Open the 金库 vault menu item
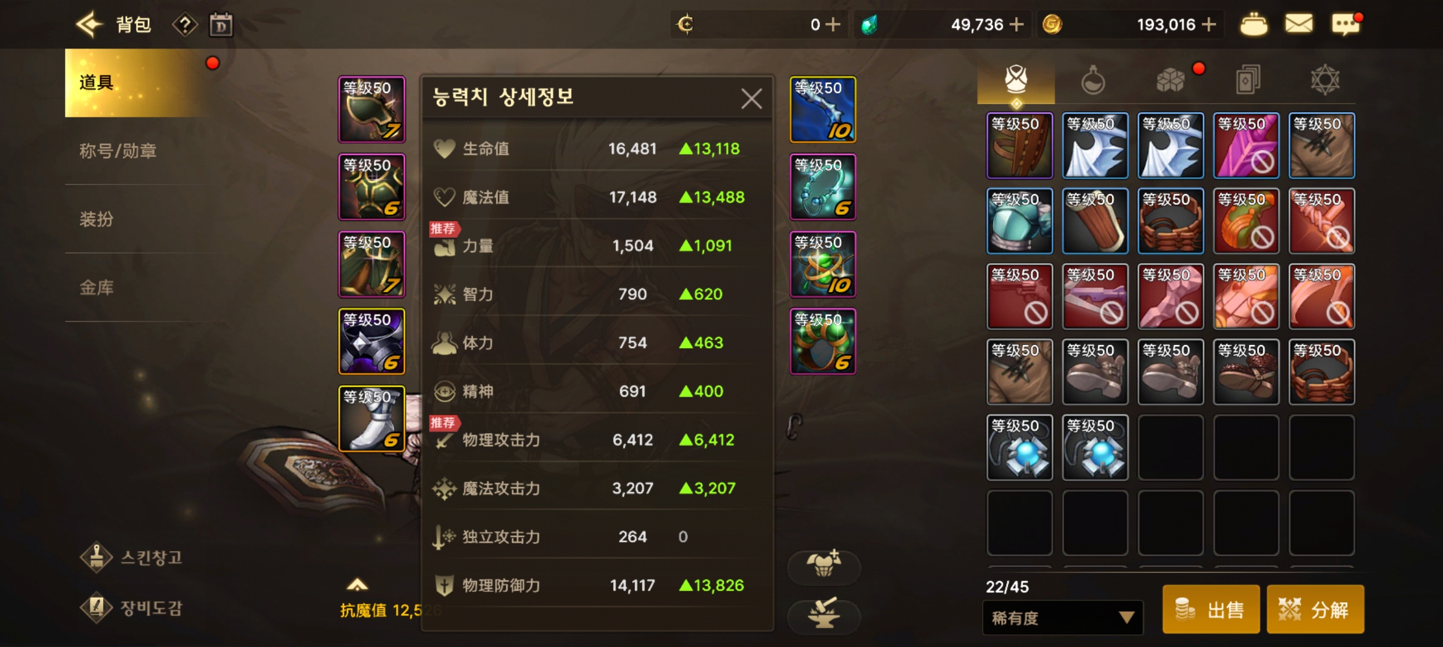 point(96,288)
